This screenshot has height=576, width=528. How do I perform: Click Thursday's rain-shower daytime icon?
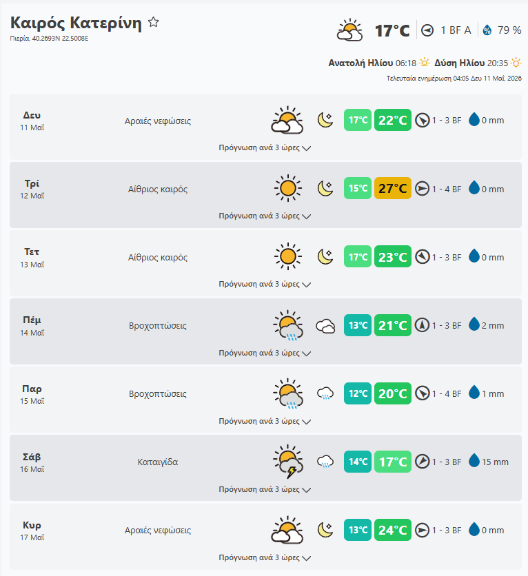pyautogui.click(x=288, y=325)
